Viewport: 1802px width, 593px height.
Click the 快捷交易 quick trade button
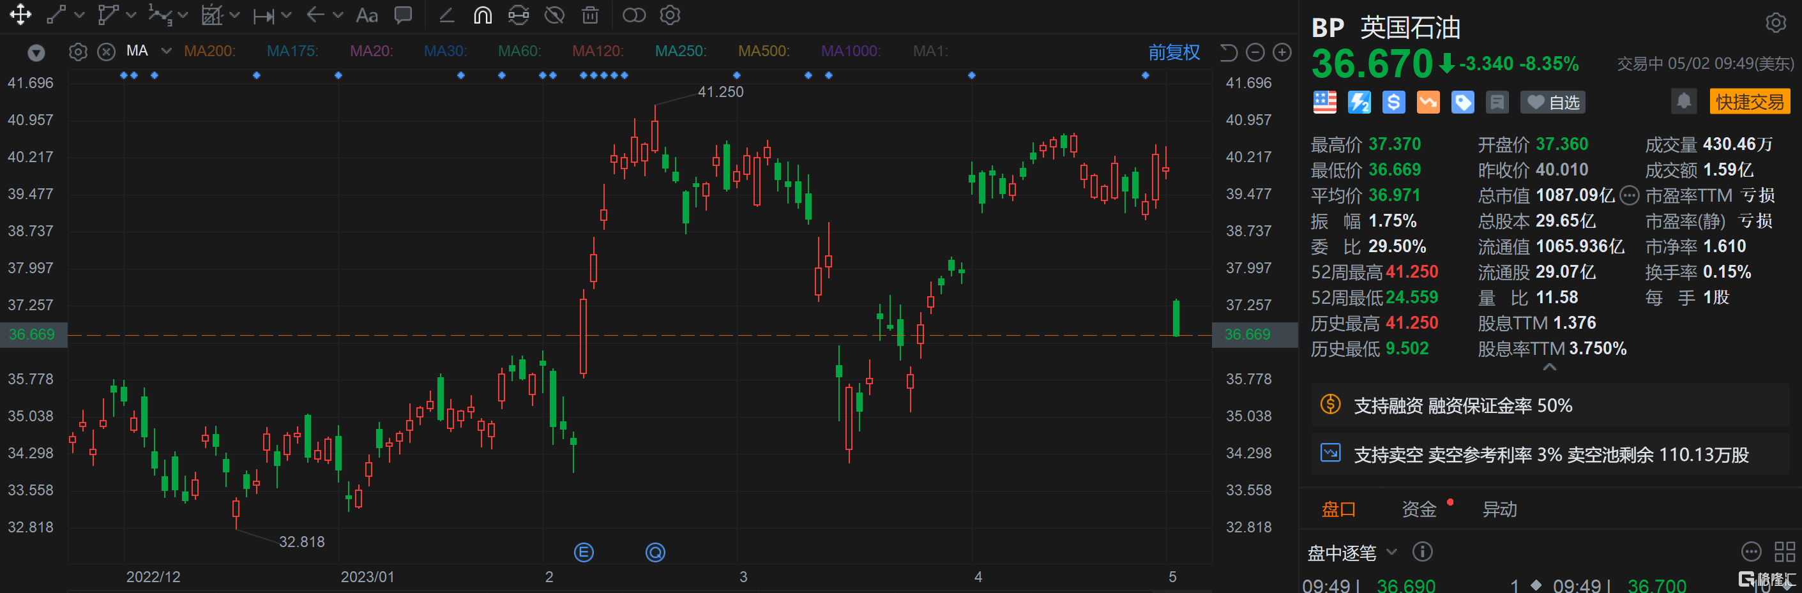[x=1750, y=101]
